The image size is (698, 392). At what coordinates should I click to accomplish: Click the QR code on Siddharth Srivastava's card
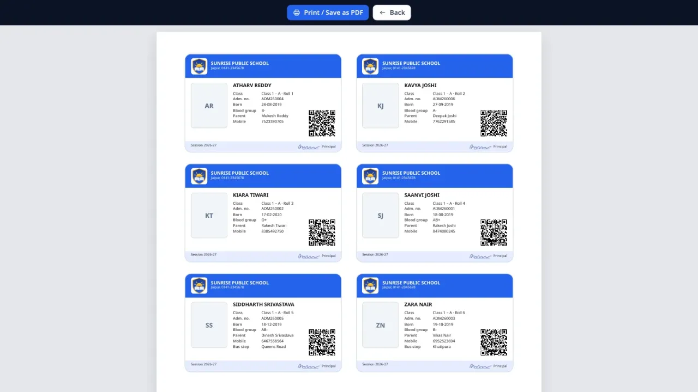pos(322,342)
